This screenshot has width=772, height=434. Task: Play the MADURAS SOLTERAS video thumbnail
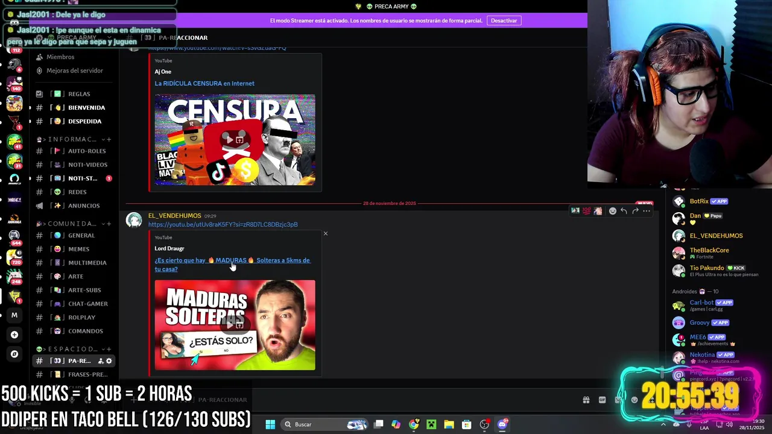point(235,325)
